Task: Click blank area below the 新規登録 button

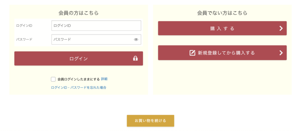Action: (x=222, y=77)
